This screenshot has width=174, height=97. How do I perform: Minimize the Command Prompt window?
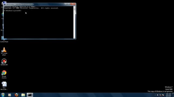click(66, 4)
